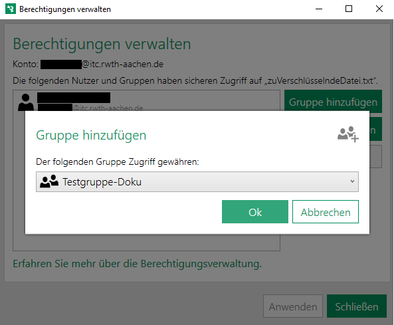Click the Boxcryptor app icon in title bar
Image resolution: width=394 pixels, height=325 pixels.
[x=11, y=9]
